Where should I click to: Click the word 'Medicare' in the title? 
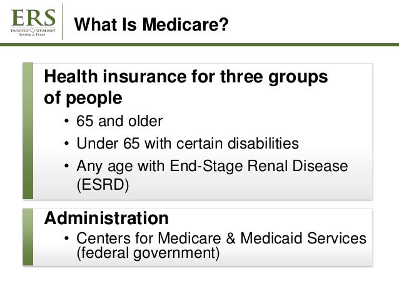186,24
